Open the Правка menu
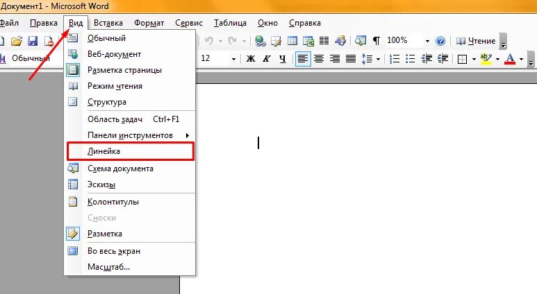Screen dimensions: 537x294 44,23
